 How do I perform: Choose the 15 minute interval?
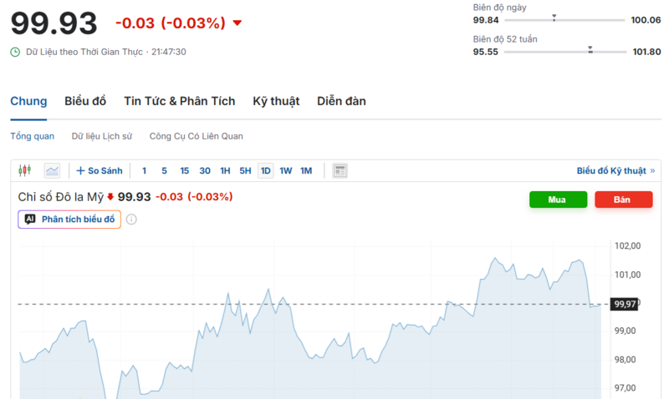184,171
